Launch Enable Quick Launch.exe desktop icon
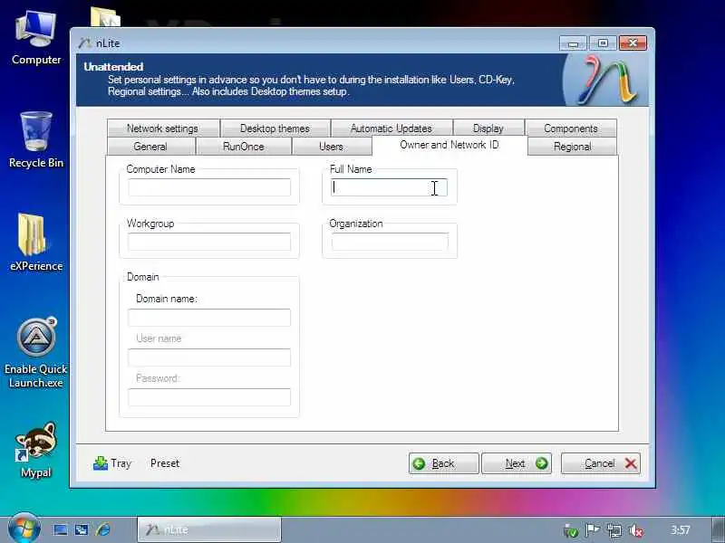The height and width of the screenshot is (543, 725). [x=36, y=353]
